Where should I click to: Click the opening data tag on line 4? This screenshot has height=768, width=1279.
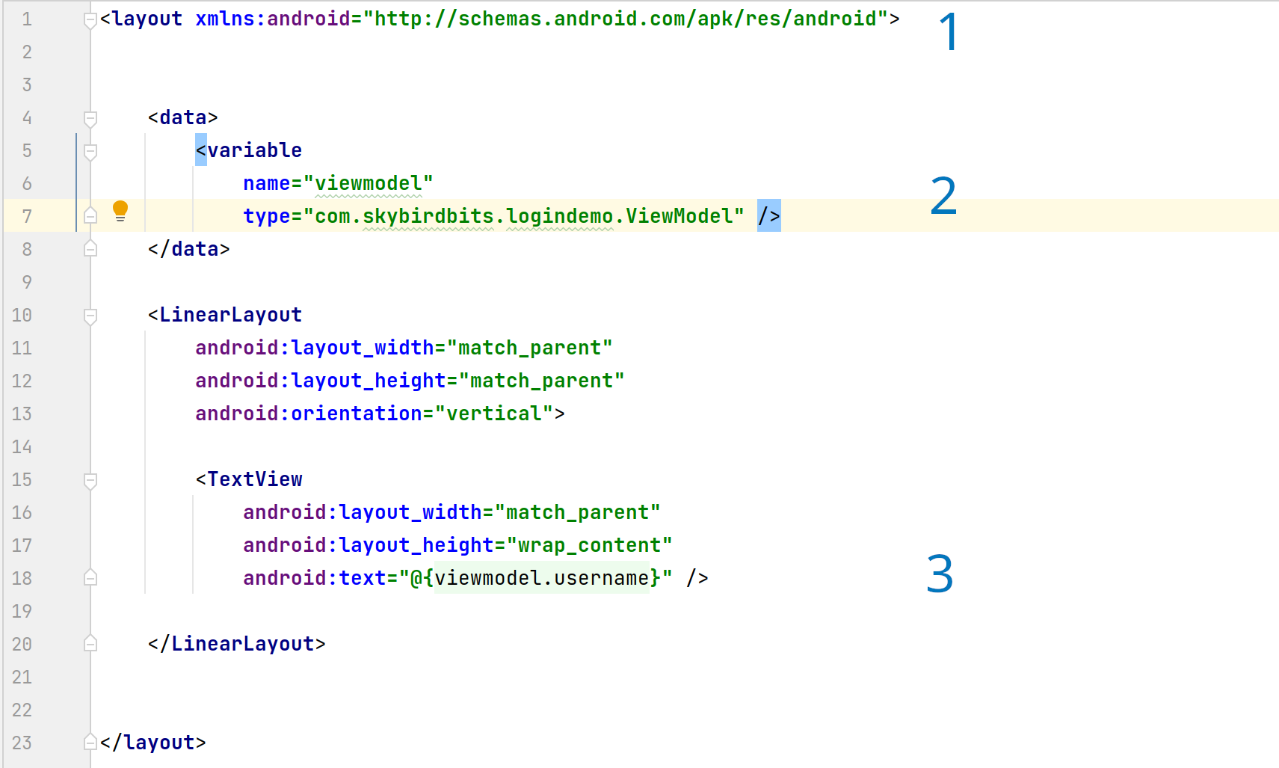pos(184,117)
